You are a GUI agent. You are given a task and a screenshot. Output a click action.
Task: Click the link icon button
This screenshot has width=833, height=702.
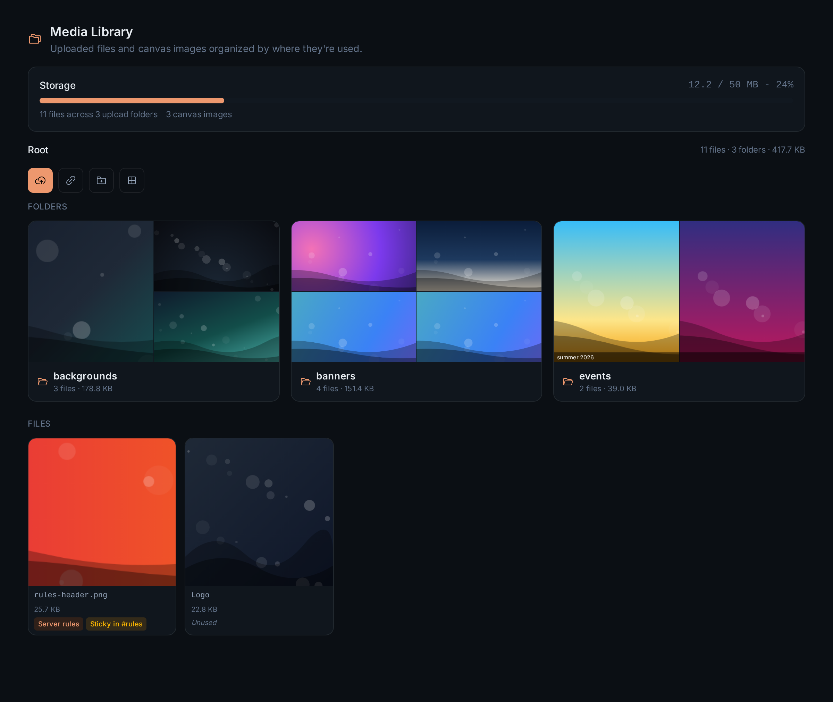71,180
